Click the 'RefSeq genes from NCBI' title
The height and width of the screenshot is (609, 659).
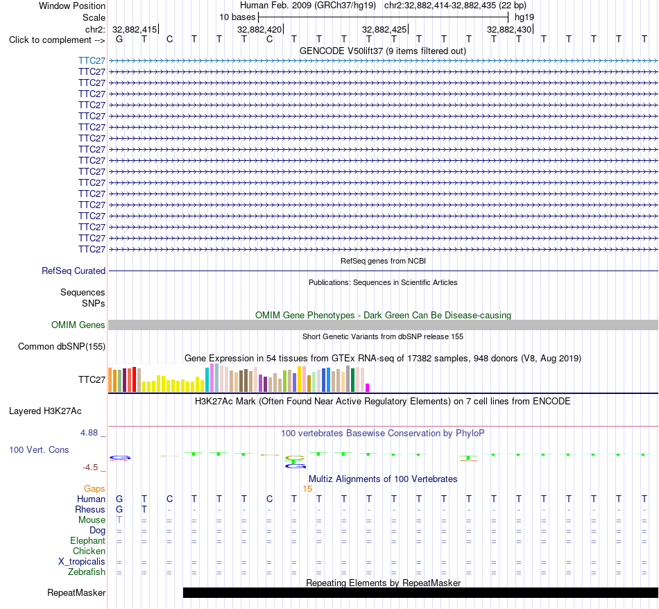click(x=383, y=261)
